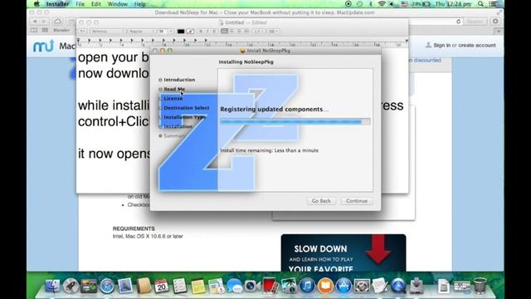This screenshot has width=531, height=299.
Task: Open the Help menu
Action: 140,4
